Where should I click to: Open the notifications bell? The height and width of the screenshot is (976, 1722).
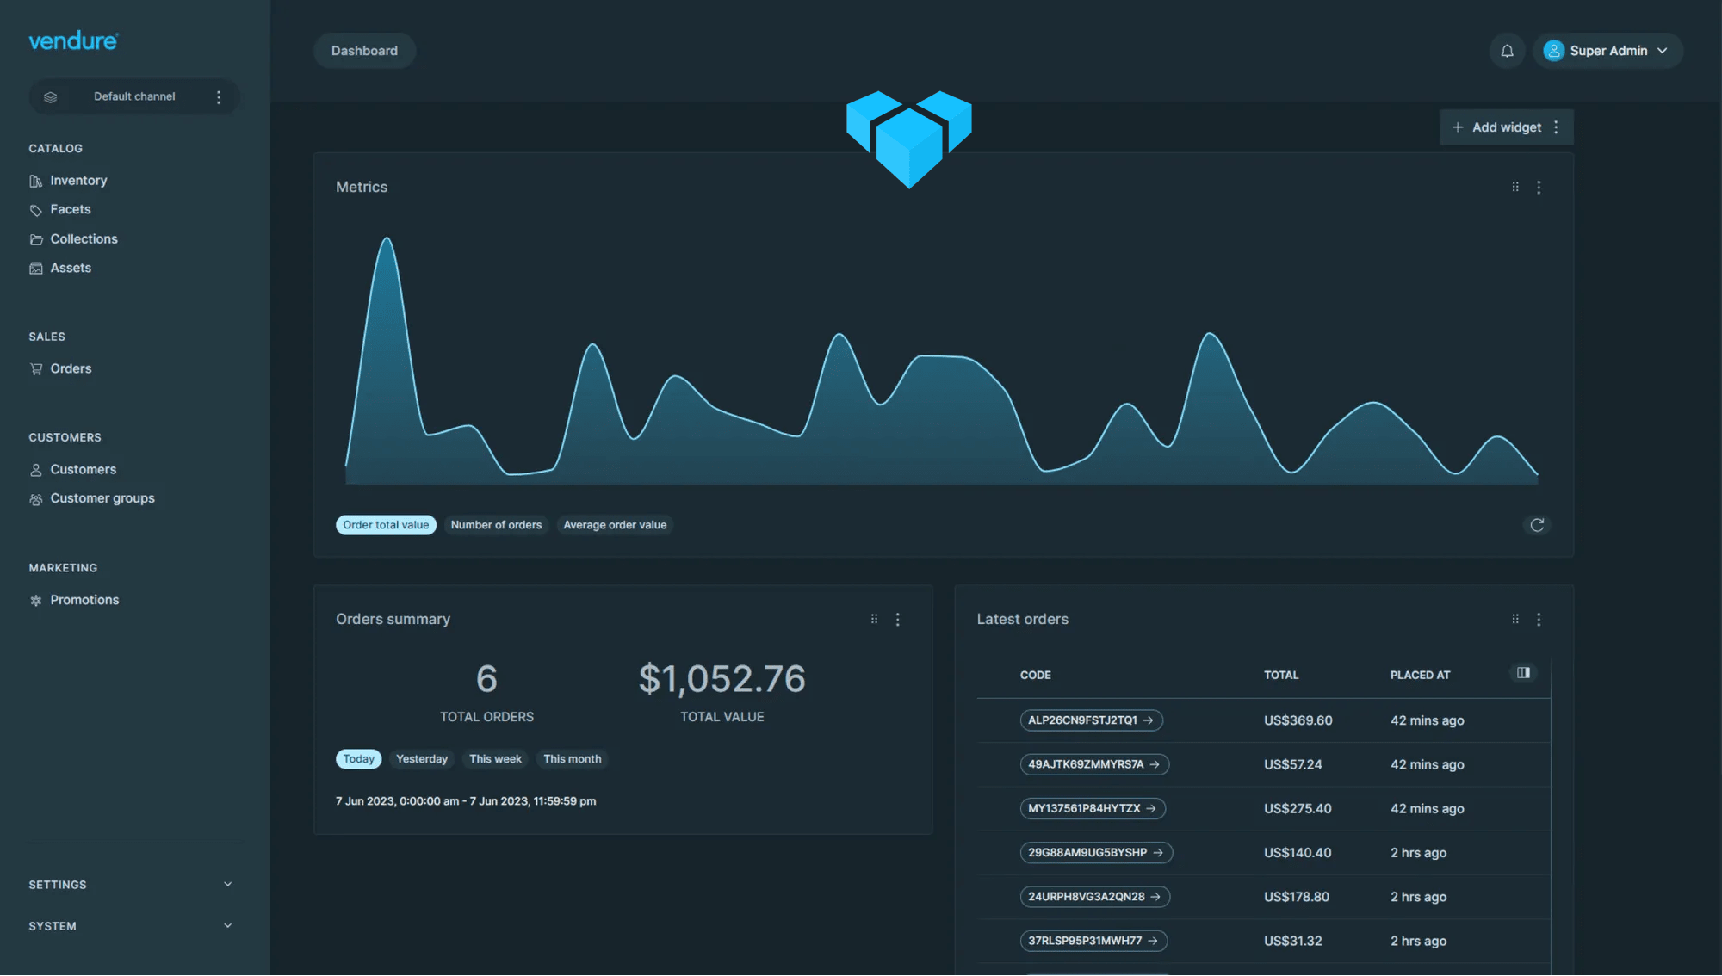tap(1507, 51)
